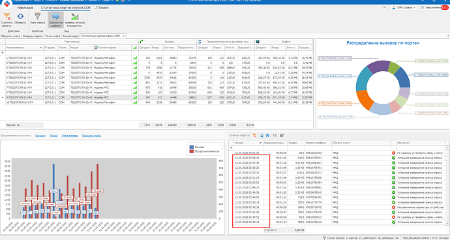Switch to the Очередь опроса document tab
Screen dimensions: 450x240
tap(33, 36)
